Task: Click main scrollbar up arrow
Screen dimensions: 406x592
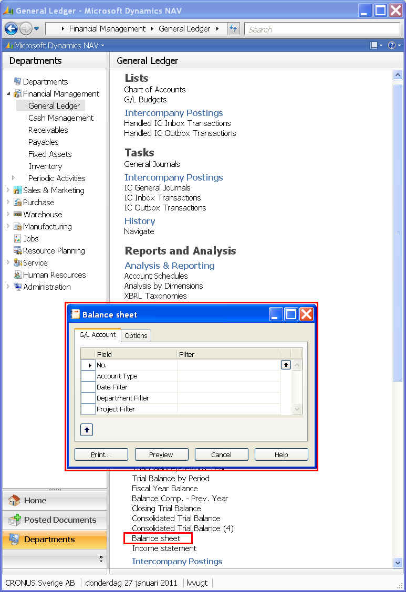Action: [x=398, y=75]
